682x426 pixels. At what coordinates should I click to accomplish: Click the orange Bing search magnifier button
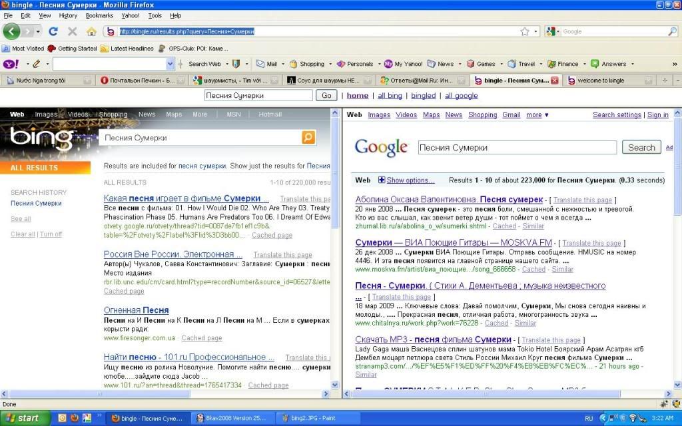(308, 138)
